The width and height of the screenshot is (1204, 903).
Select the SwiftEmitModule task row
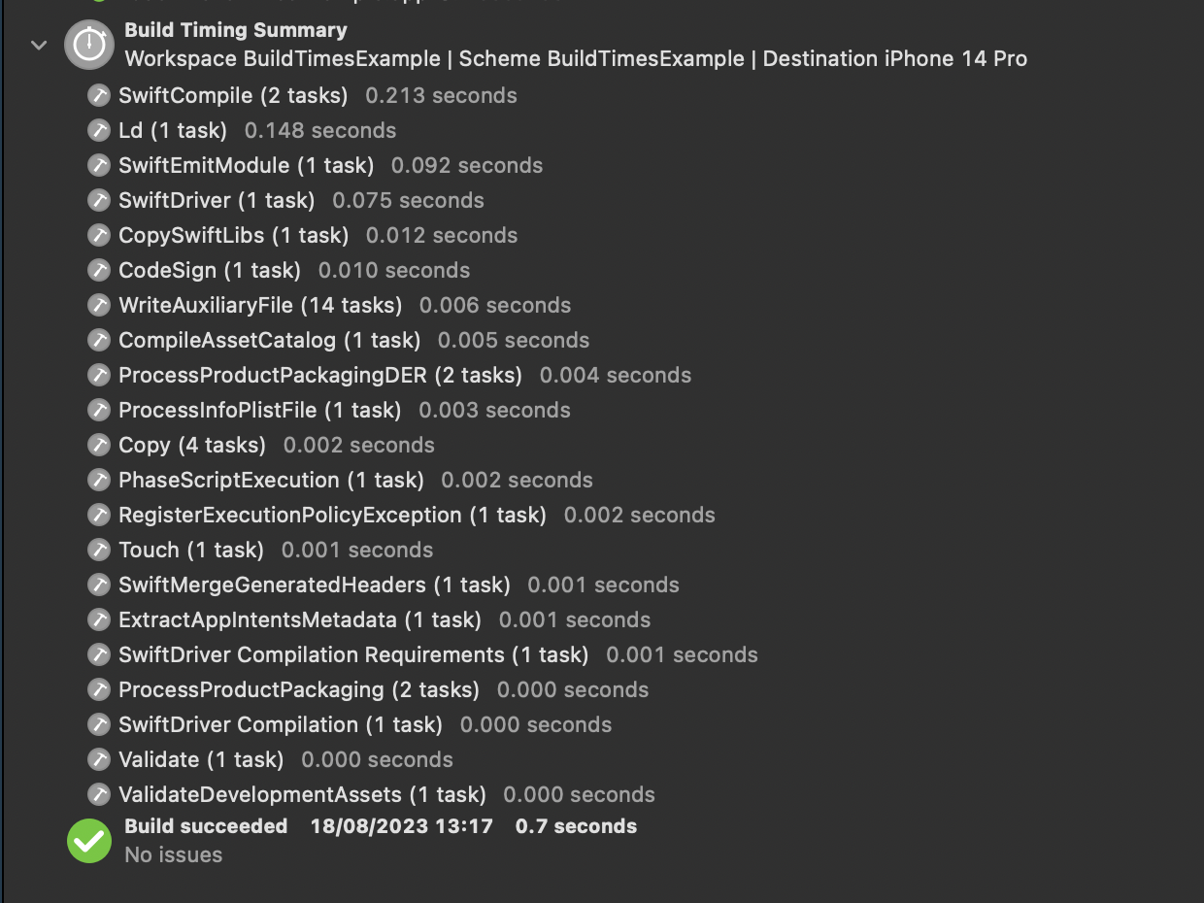pos(246,165)
